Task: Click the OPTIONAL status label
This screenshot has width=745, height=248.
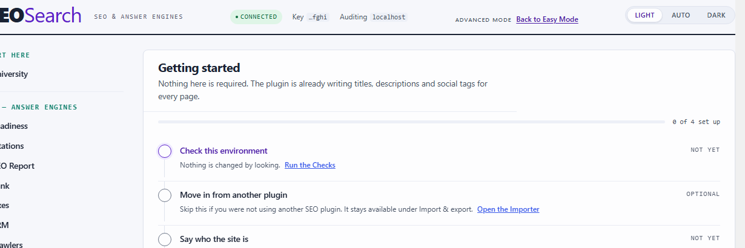Action: click(x=703, y=194)
